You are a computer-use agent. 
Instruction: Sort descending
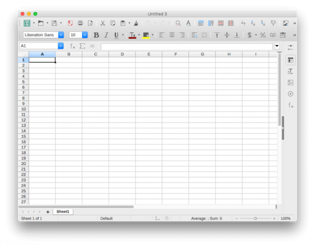pos(263,23)
